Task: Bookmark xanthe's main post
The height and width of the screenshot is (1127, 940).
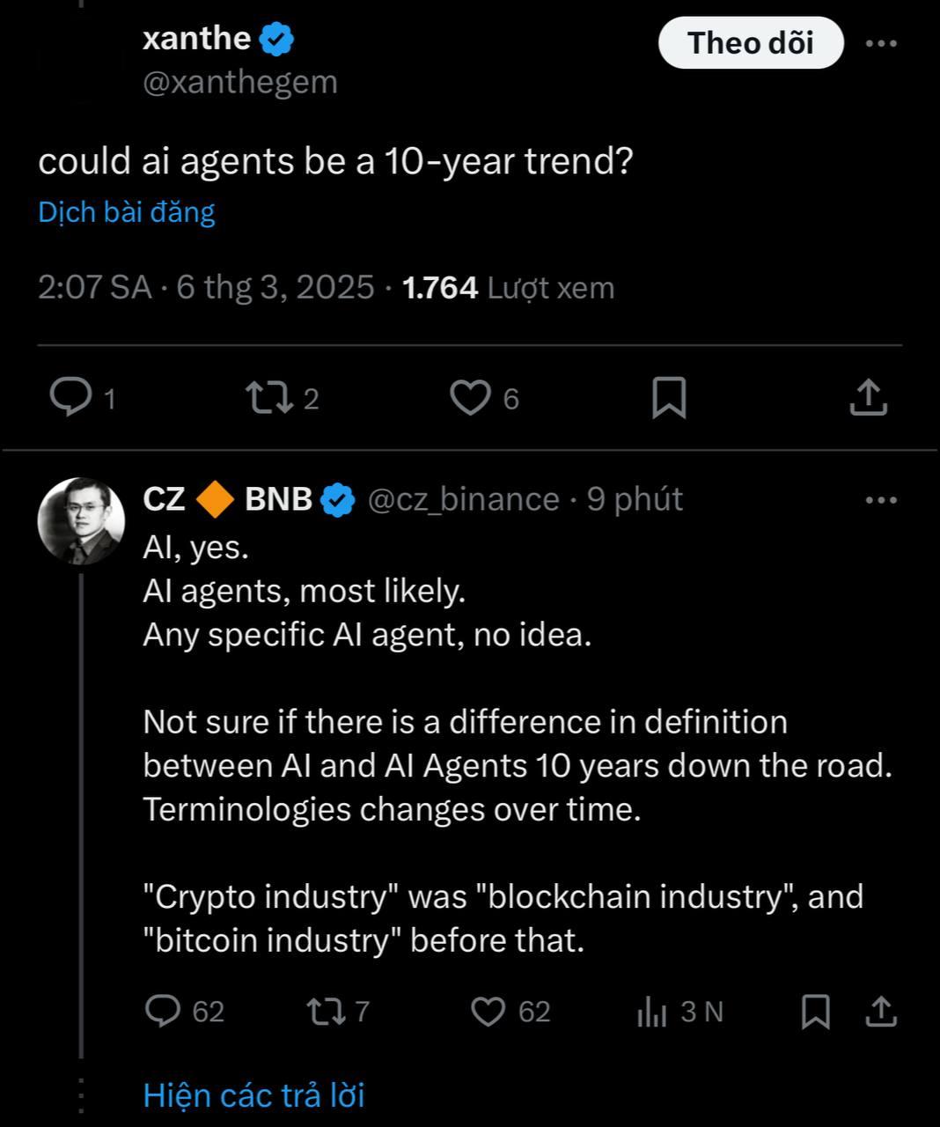Action: [669, 398]
